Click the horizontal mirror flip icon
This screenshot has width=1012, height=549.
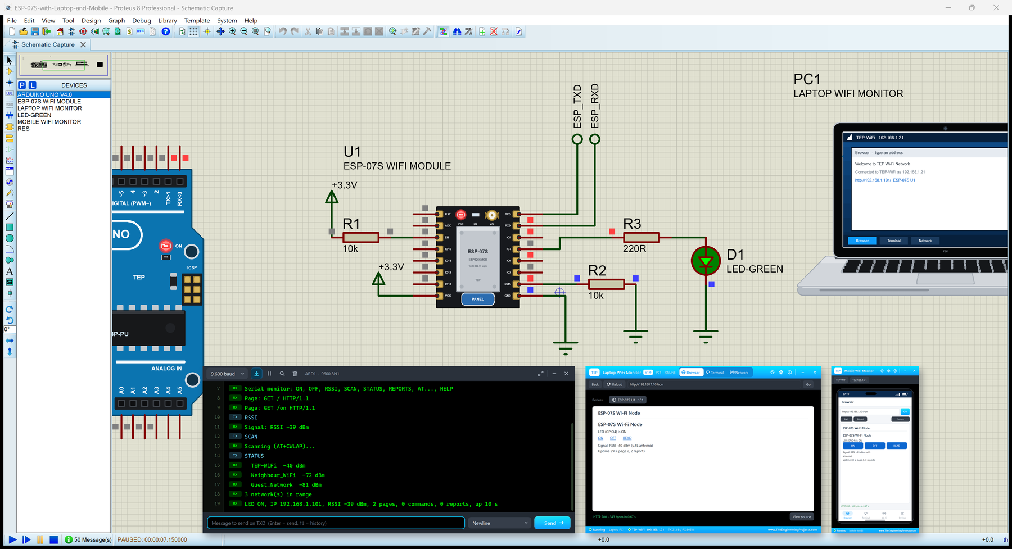coord(10,341)
